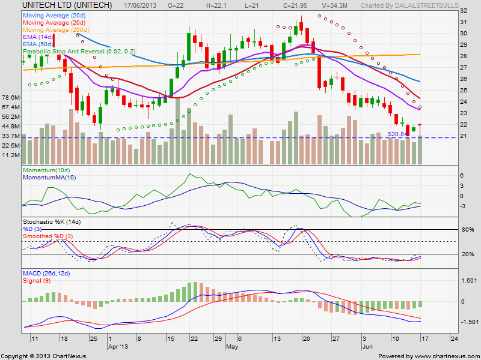481x360 pixels.
Task: Select the Stochastic %K (14d) label
Action: (x=52, y=221)
